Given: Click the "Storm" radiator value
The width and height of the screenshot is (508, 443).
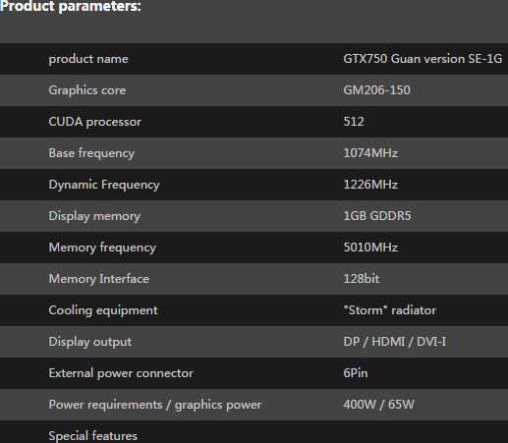Looking at the screenshot, I should pyautogui.click(x=390, y=310).
